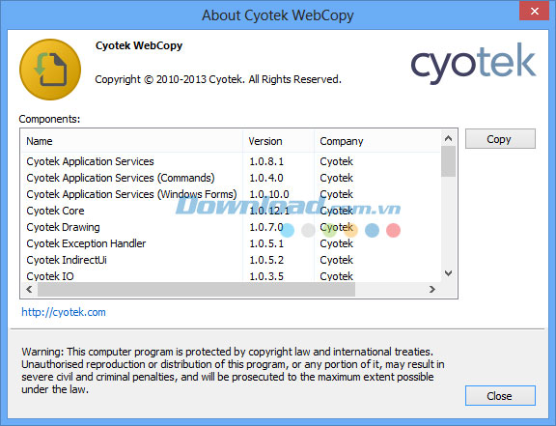
Task: Select the Cyotek IO row
Action: (x=232, y=275)
